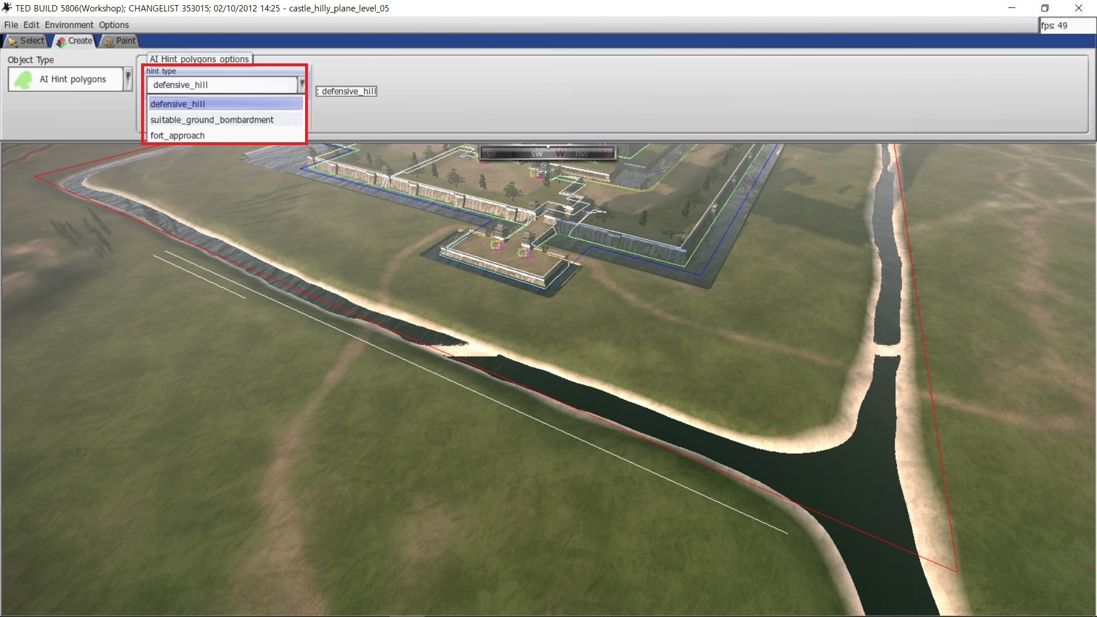Click the compass heading bar
Screen dimensions: 1097x617
(x=547, y=153)
